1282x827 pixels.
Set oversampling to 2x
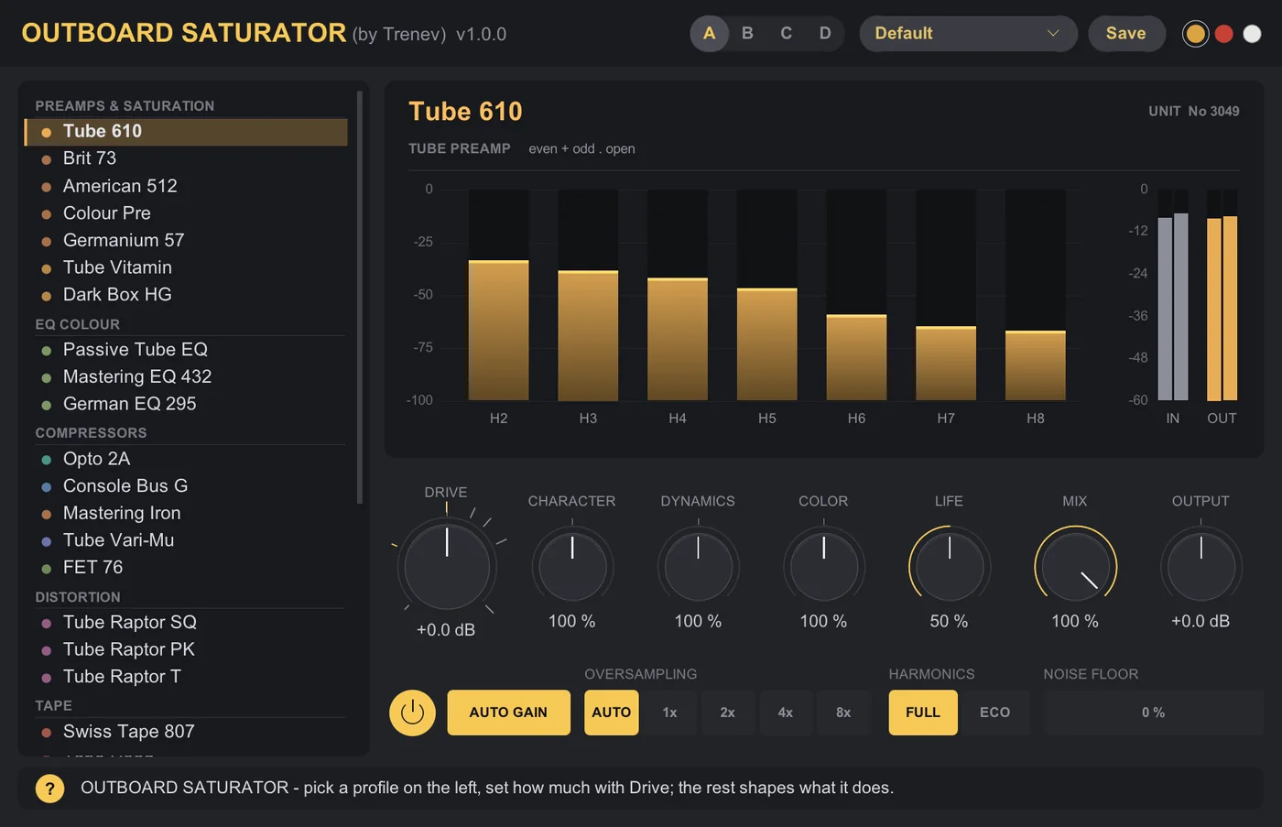tap(727, 713)
